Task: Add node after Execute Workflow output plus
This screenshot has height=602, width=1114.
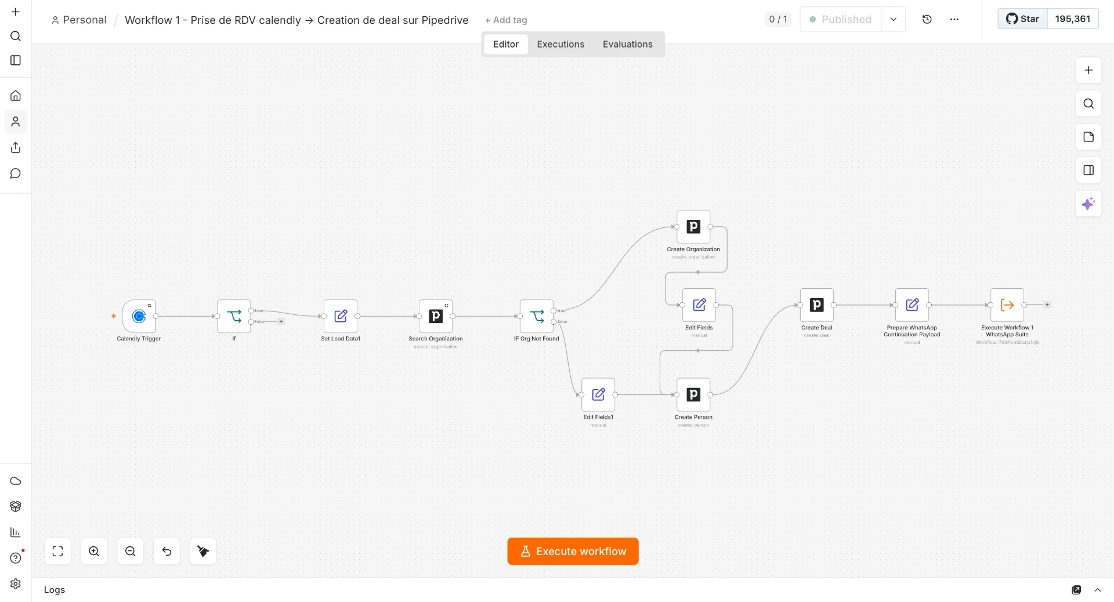Action: (1047, 304)
